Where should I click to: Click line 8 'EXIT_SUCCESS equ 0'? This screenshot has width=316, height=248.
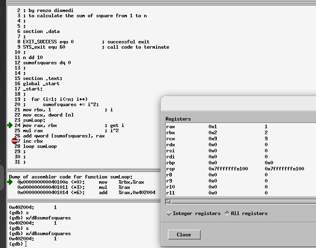click(x=48, y=42)
